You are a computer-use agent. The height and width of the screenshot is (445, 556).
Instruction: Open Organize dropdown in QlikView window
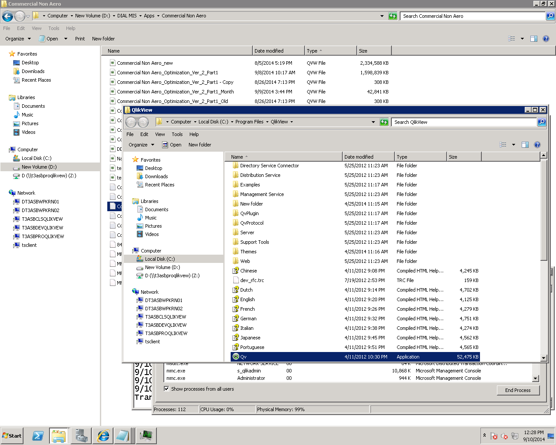pos(141,145)
